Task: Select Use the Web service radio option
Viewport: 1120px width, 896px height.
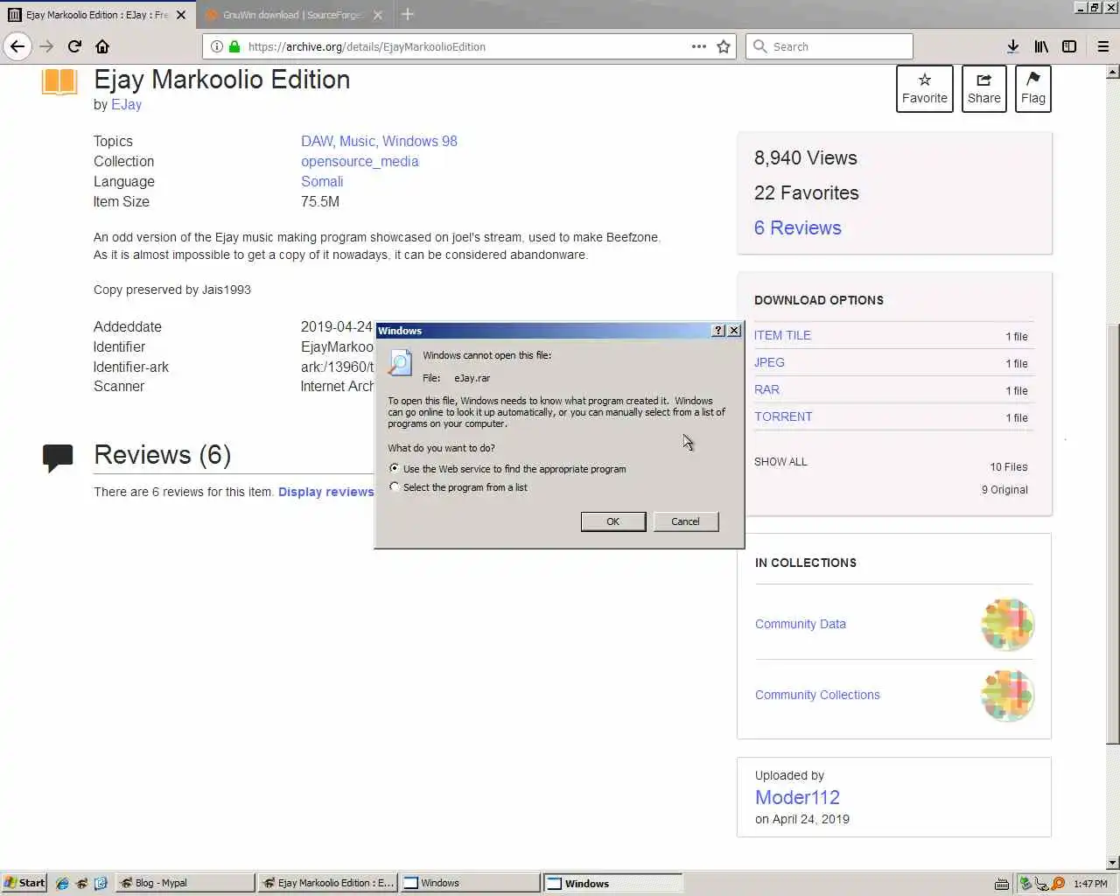Action: tap(395, 468)
